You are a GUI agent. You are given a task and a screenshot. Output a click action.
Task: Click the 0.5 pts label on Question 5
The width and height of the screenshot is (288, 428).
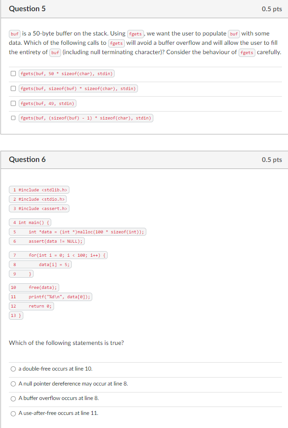point(273,8)
